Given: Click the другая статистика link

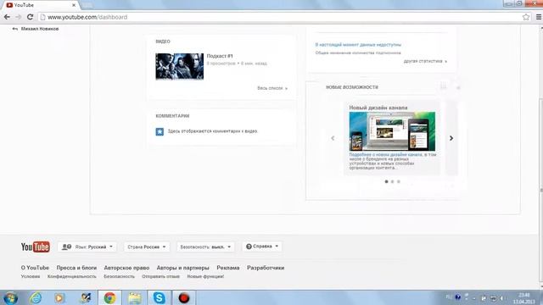Looking at the screenshot, I should 425,61.
